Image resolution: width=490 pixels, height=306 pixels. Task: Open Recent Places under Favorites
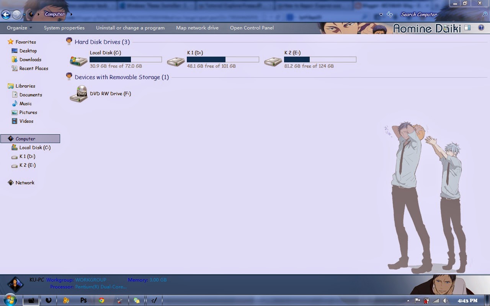coord(34,68)
